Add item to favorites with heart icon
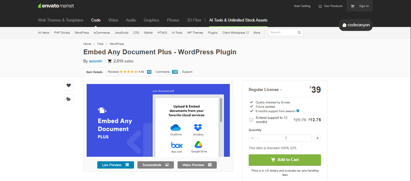 point(69,85)
